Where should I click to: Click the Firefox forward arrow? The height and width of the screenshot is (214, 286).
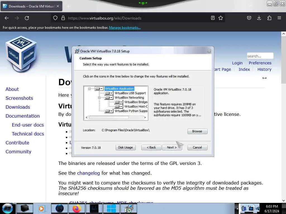click(x=17, y=18)
